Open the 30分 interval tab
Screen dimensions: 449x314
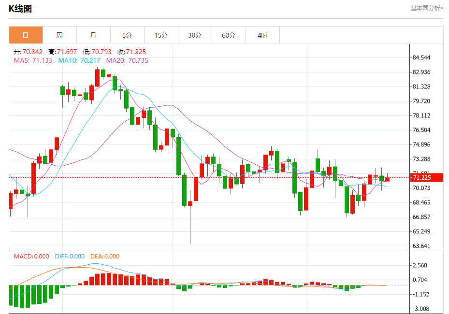(195, 35)
